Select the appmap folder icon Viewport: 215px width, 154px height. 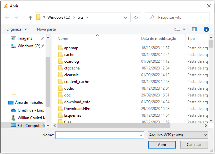tap(60, 48)
